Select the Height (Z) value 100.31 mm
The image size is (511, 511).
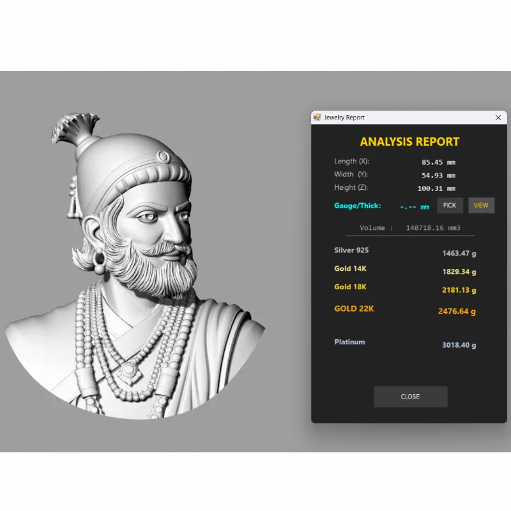[x=436, y=189]
